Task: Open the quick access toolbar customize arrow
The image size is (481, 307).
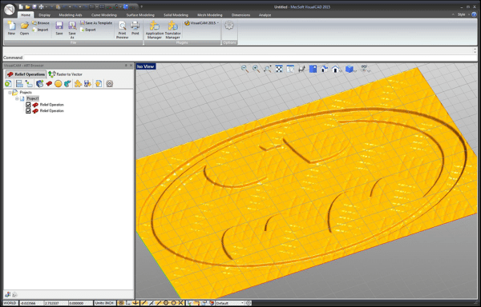Action: pos(142,6)
